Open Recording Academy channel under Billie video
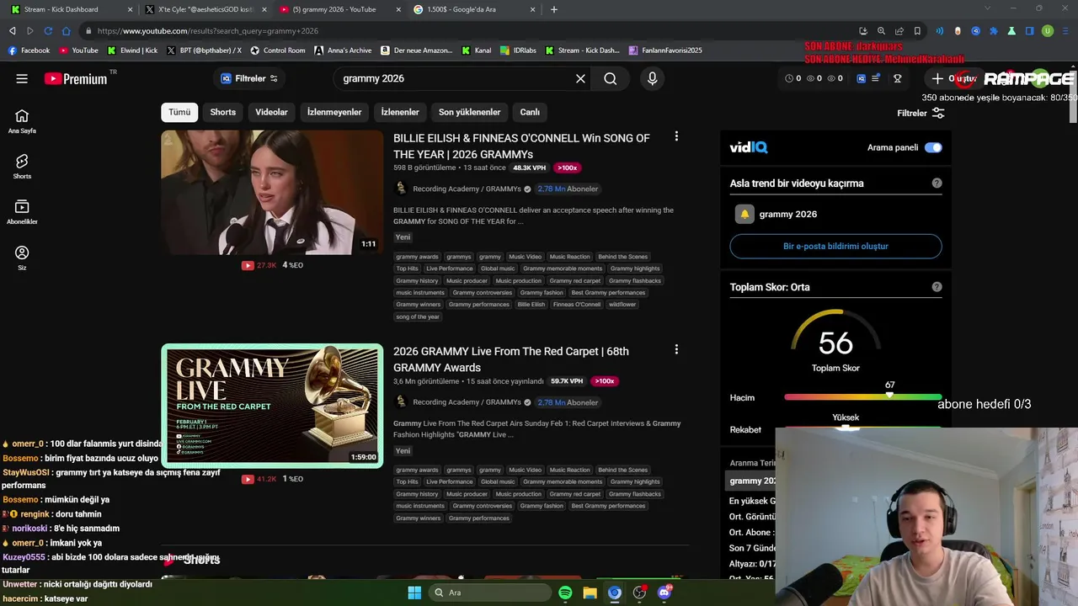Screen dimensions: 1078x606 coord(467,189)
